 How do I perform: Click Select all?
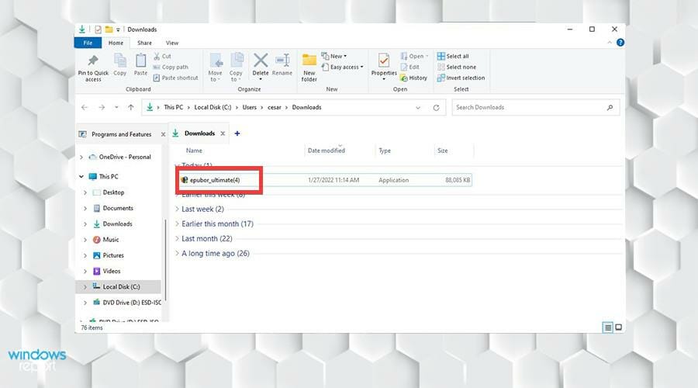[x=453, y=56]
